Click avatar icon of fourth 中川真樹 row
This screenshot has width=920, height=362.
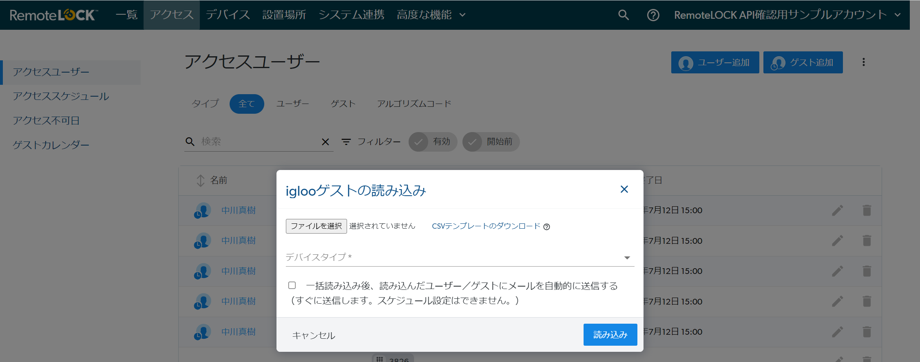202,301
